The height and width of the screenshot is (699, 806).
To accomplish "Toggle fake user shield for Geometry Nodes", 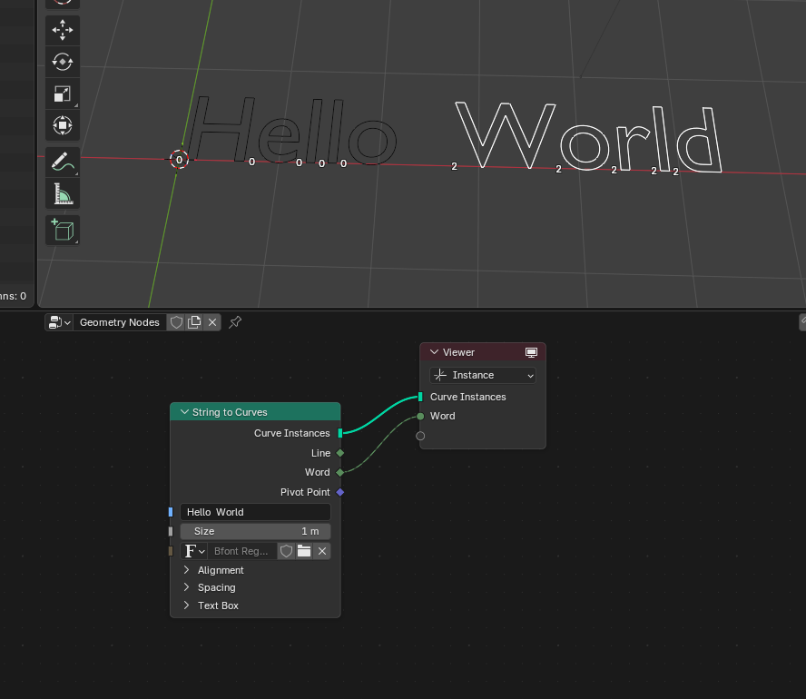I will coord(176,322).
